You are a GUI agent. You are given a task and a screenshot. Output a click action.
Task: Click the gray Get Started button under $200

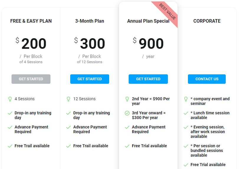click(31, 79)
